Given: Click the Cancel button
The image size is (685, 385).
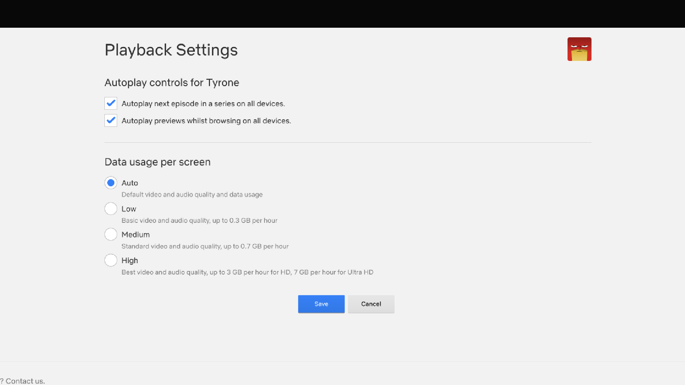Looking at the screenshot, I should [371, 304].
